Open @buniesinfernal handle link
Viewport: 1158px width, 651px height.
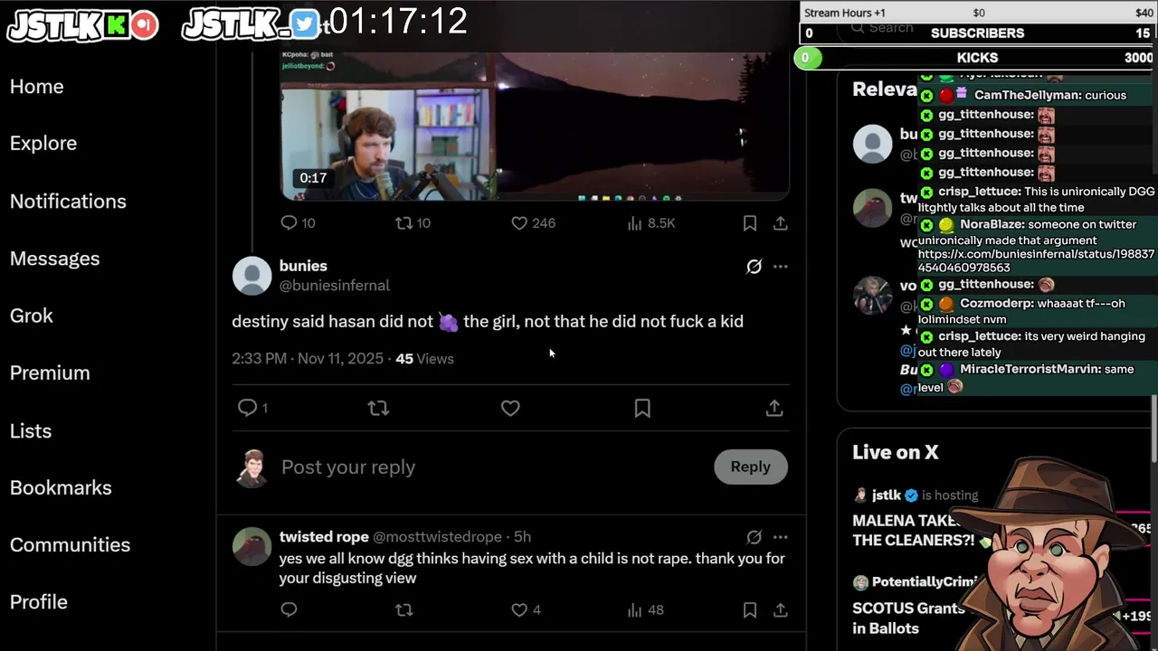click(335, 286)
